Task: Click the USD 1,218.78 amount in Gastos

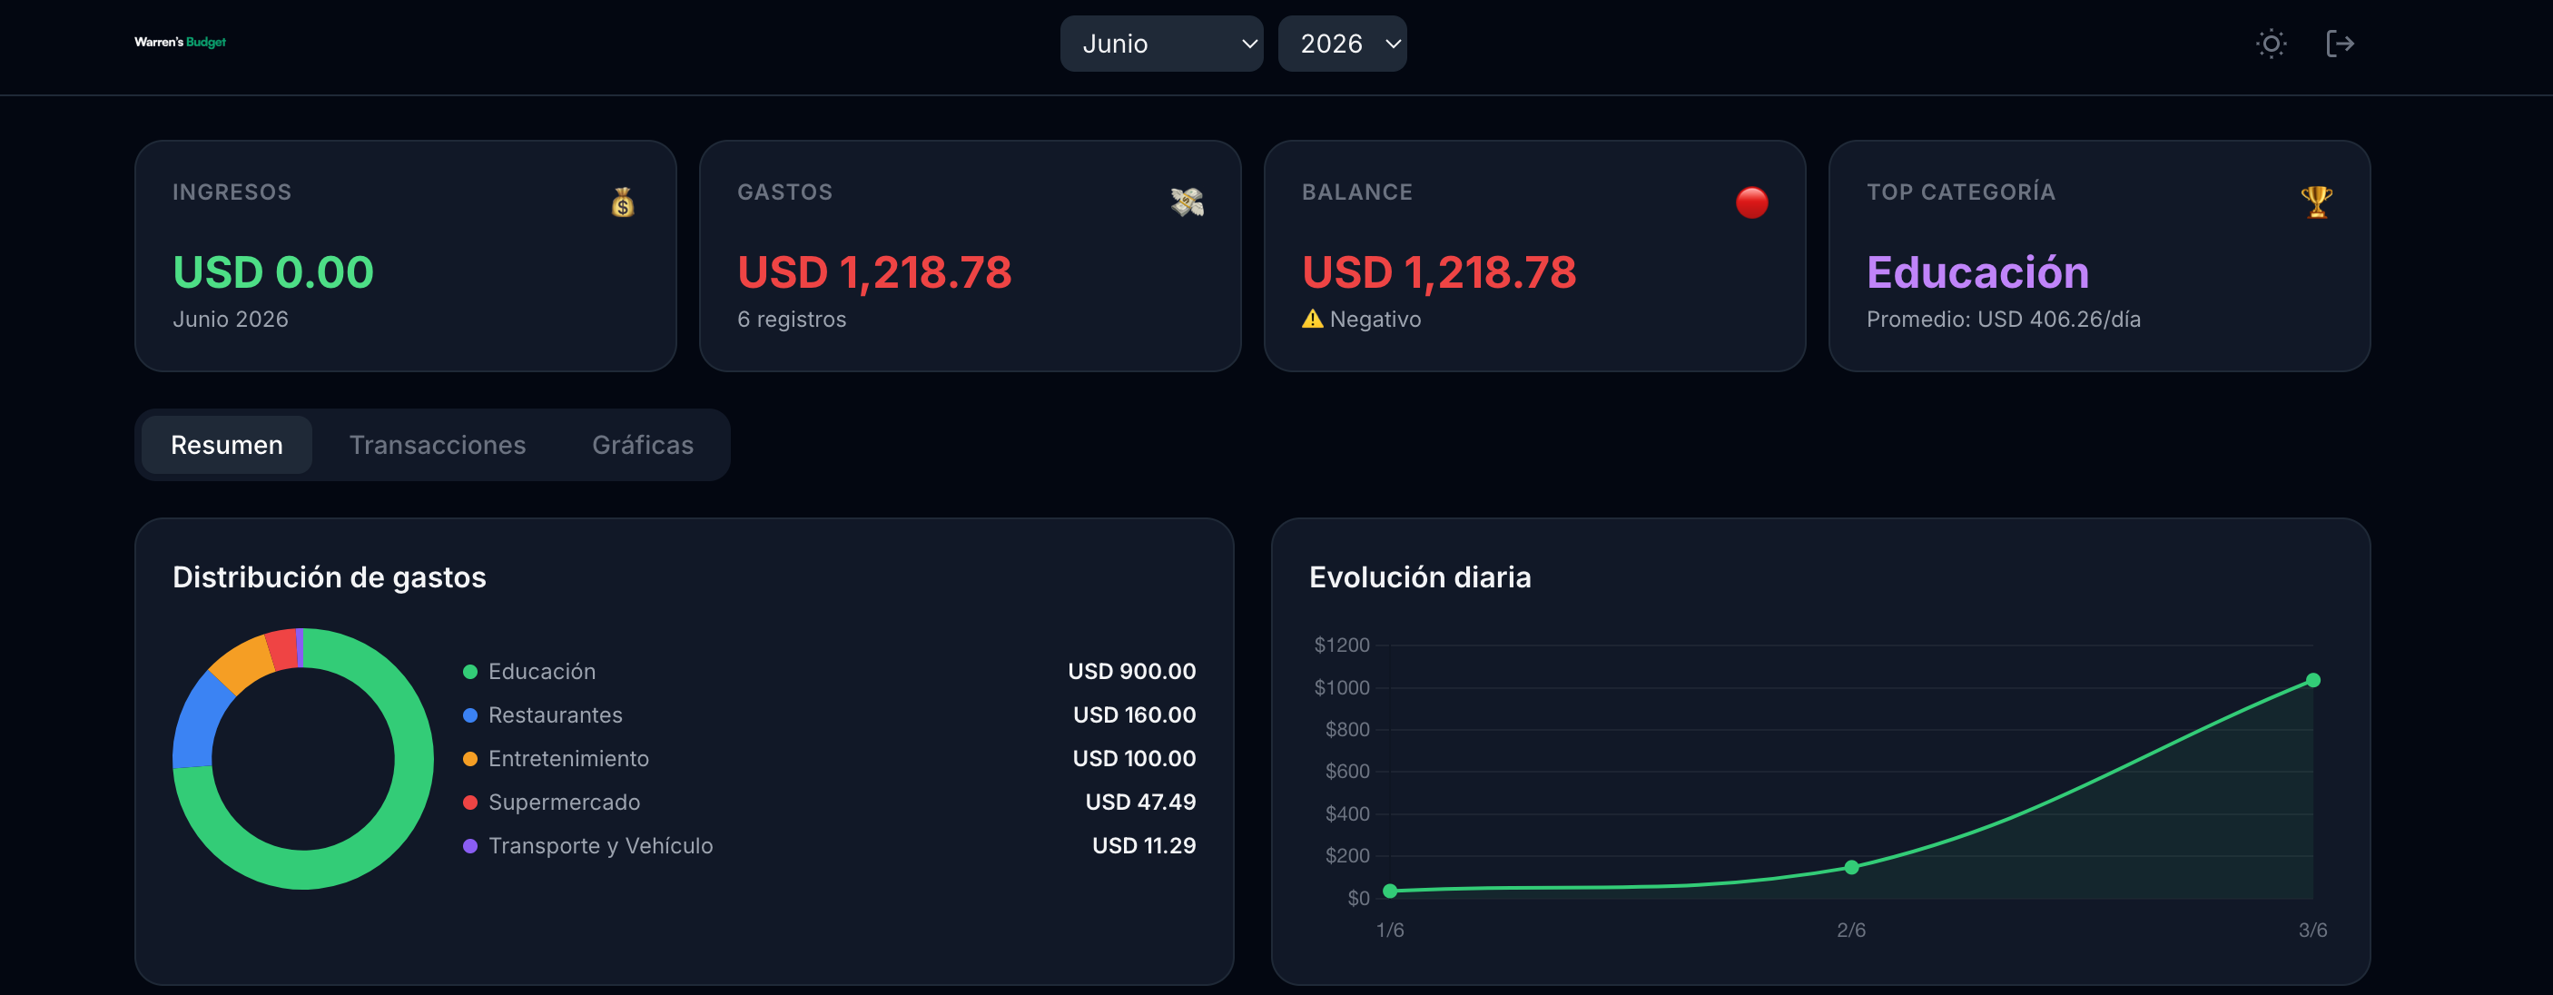Action: point(874,272)
